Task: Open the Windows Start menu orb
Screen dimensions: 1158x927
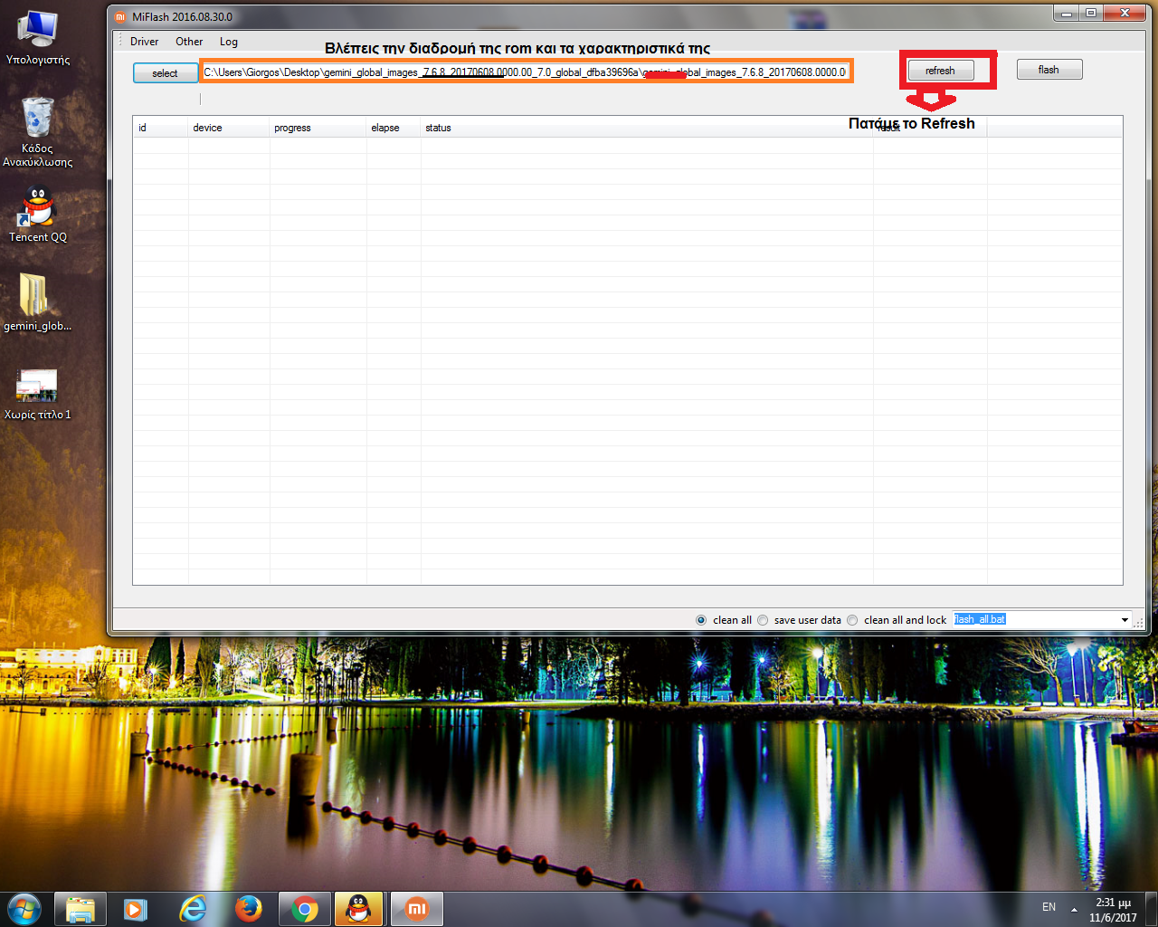Action: coord(24,908)
